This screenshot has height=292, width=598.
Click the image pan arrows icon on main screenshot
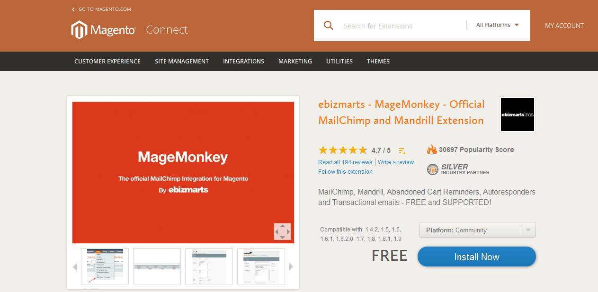click(x=282, y=231)
